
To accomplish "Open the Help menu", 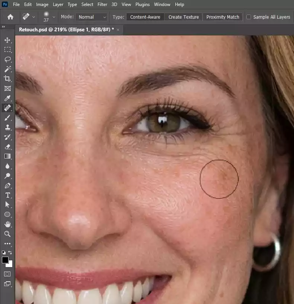I will tap(179, 4).
